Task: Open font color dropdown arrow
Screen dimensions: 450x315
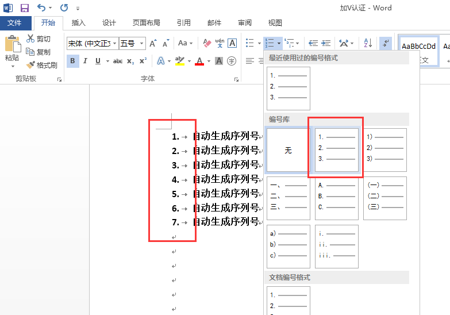Action: click(x=209, y=61)
